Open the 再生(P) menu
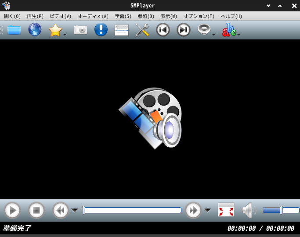300x237 pixels. tap(35, 16)
